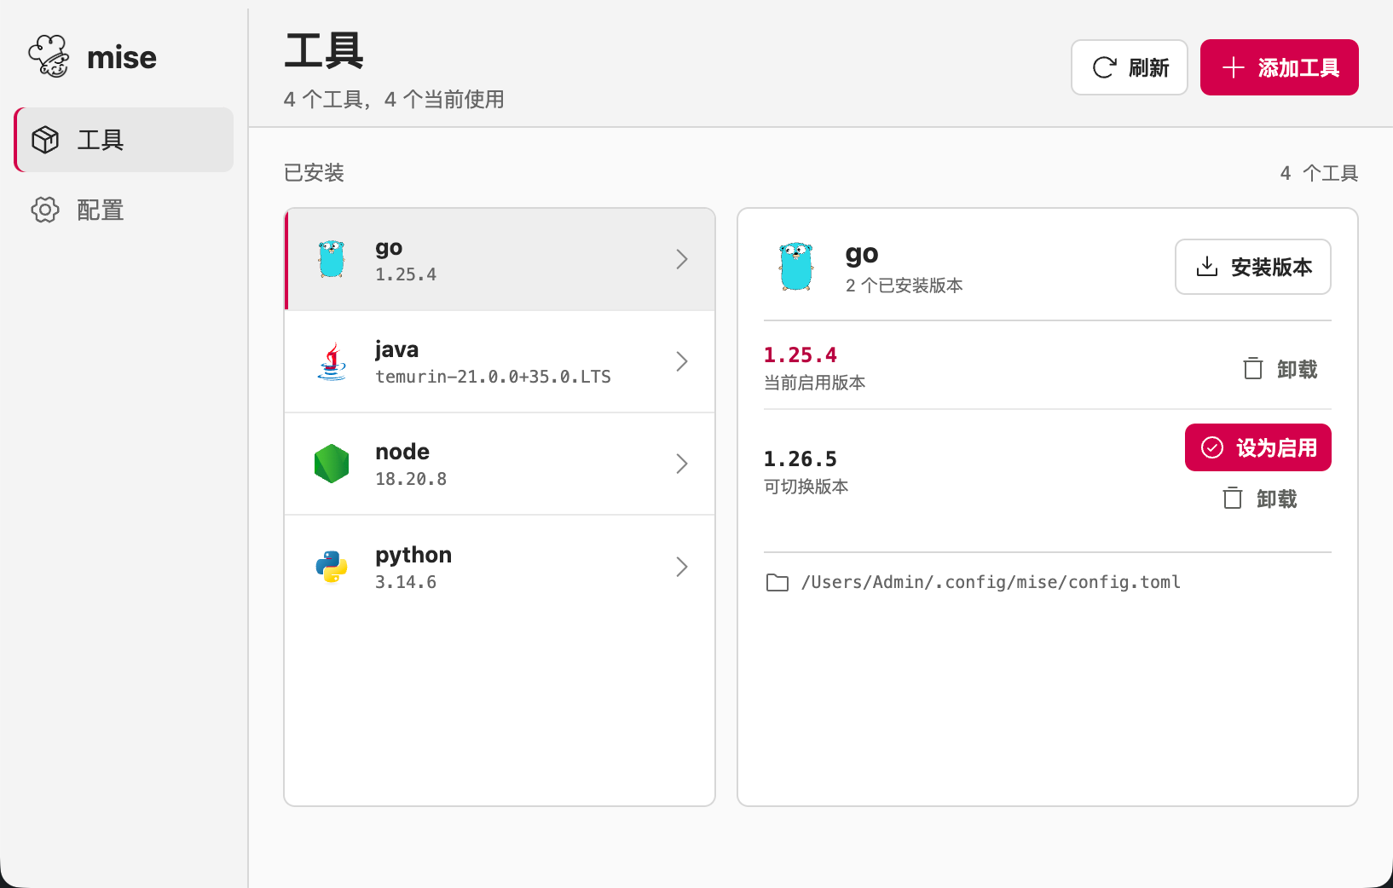Click 卸载 label for go 1.26.5
Viewport: 1393px width, 888px height.
point(1277,499)
